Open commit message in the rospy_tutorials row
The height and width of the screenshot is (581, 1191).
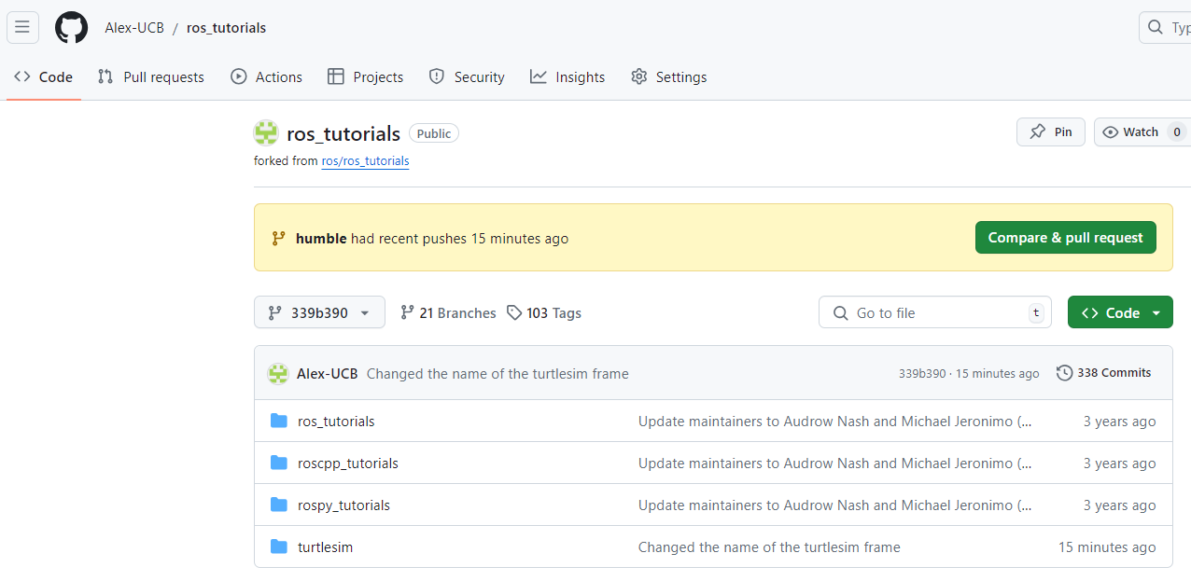835,505
